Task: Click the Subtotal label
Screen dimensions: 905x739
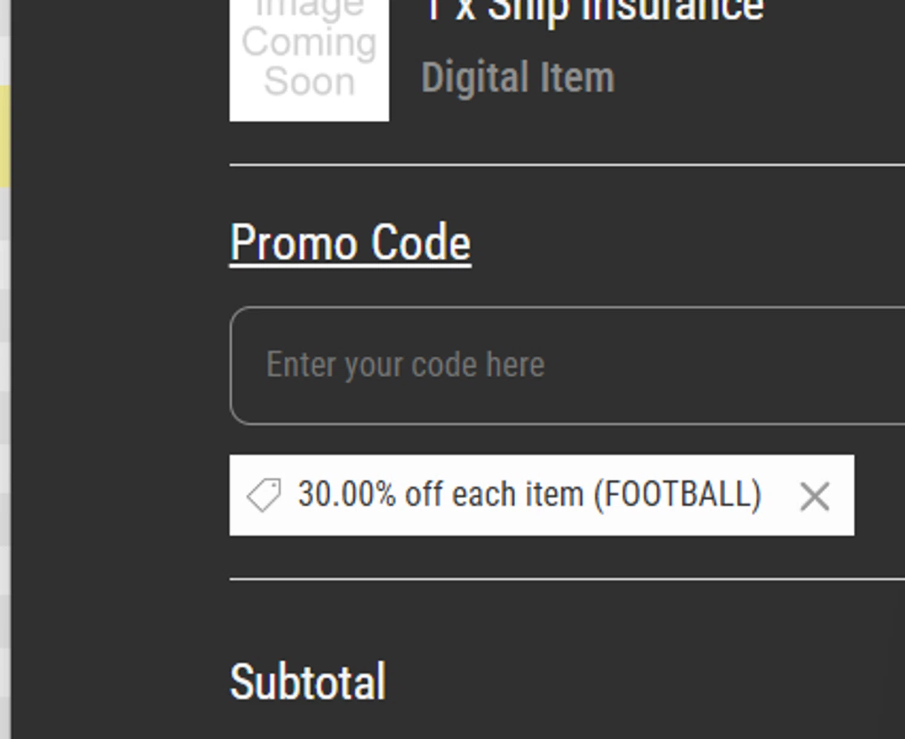Action: coord(308,682)
